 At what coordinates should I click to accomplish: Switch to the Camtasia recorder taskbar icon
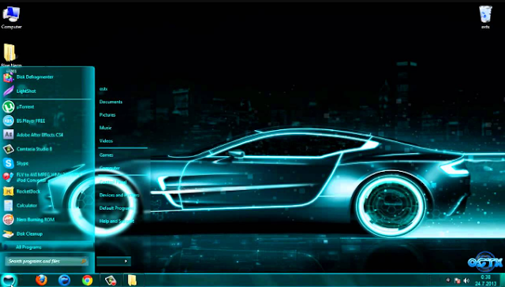pyautogui.click(x=110, y=280)
